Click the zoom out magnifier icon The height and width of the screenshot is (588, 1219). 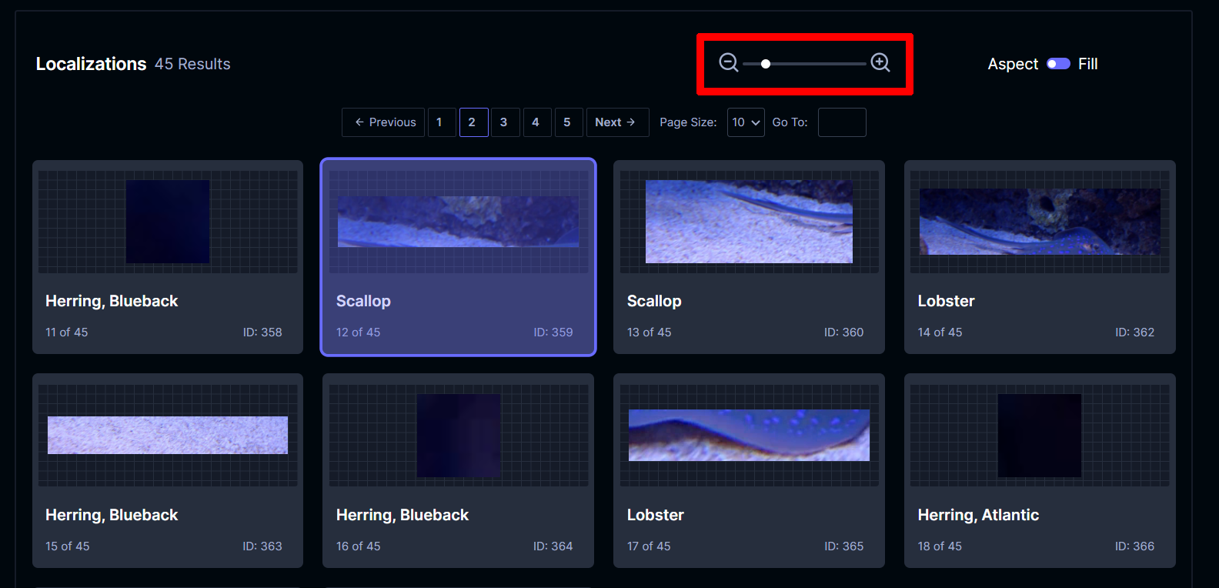[728, 63]
